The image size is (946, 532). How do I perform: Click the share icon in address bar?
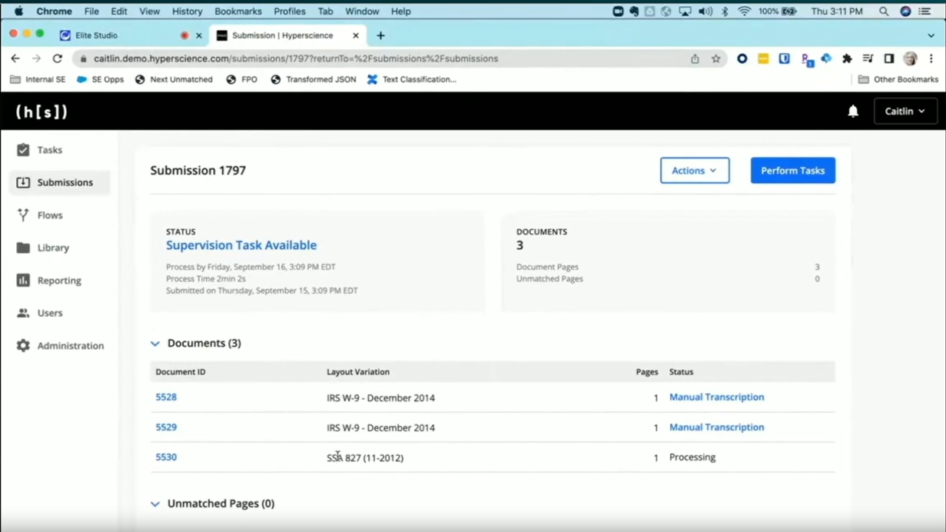click(x=695, y=58)
